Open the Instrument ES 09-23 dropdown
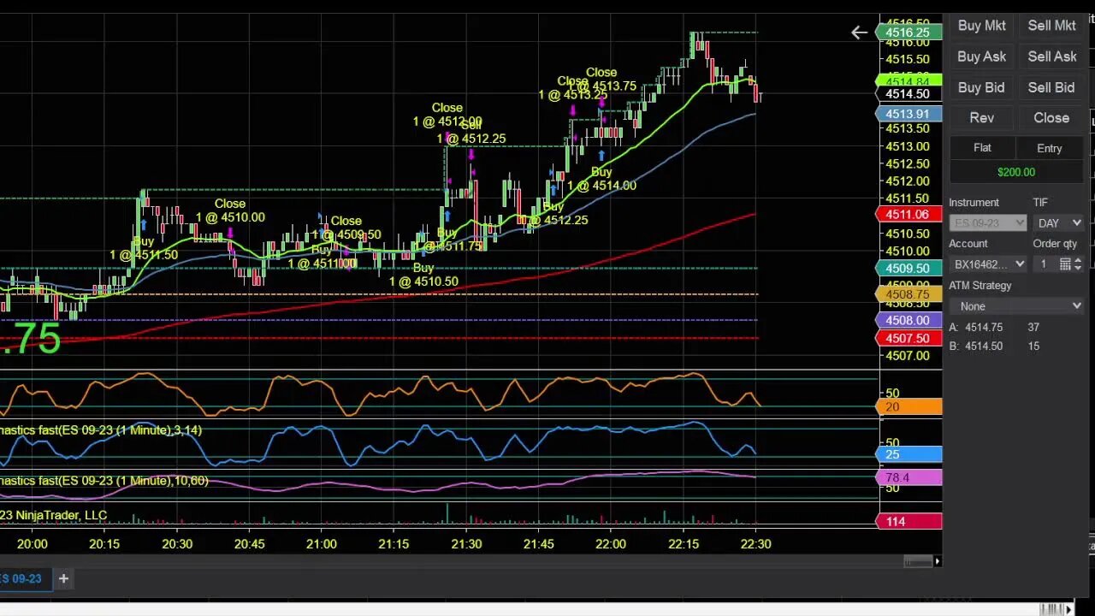The image size is (1095, 616). 987,223
